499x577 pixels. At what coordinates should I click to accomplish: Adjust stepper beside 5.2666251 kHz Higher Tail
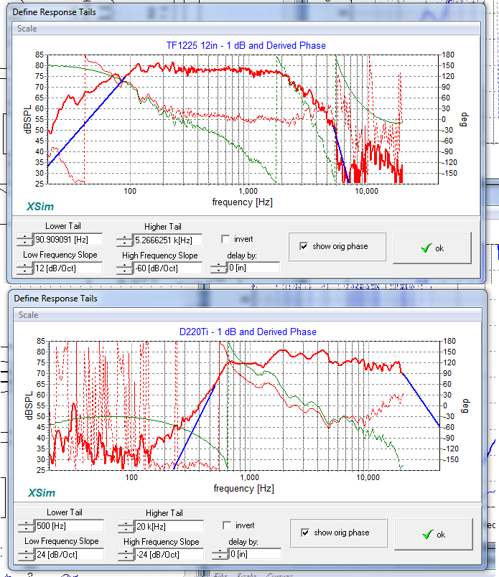(x=124, y=240)
